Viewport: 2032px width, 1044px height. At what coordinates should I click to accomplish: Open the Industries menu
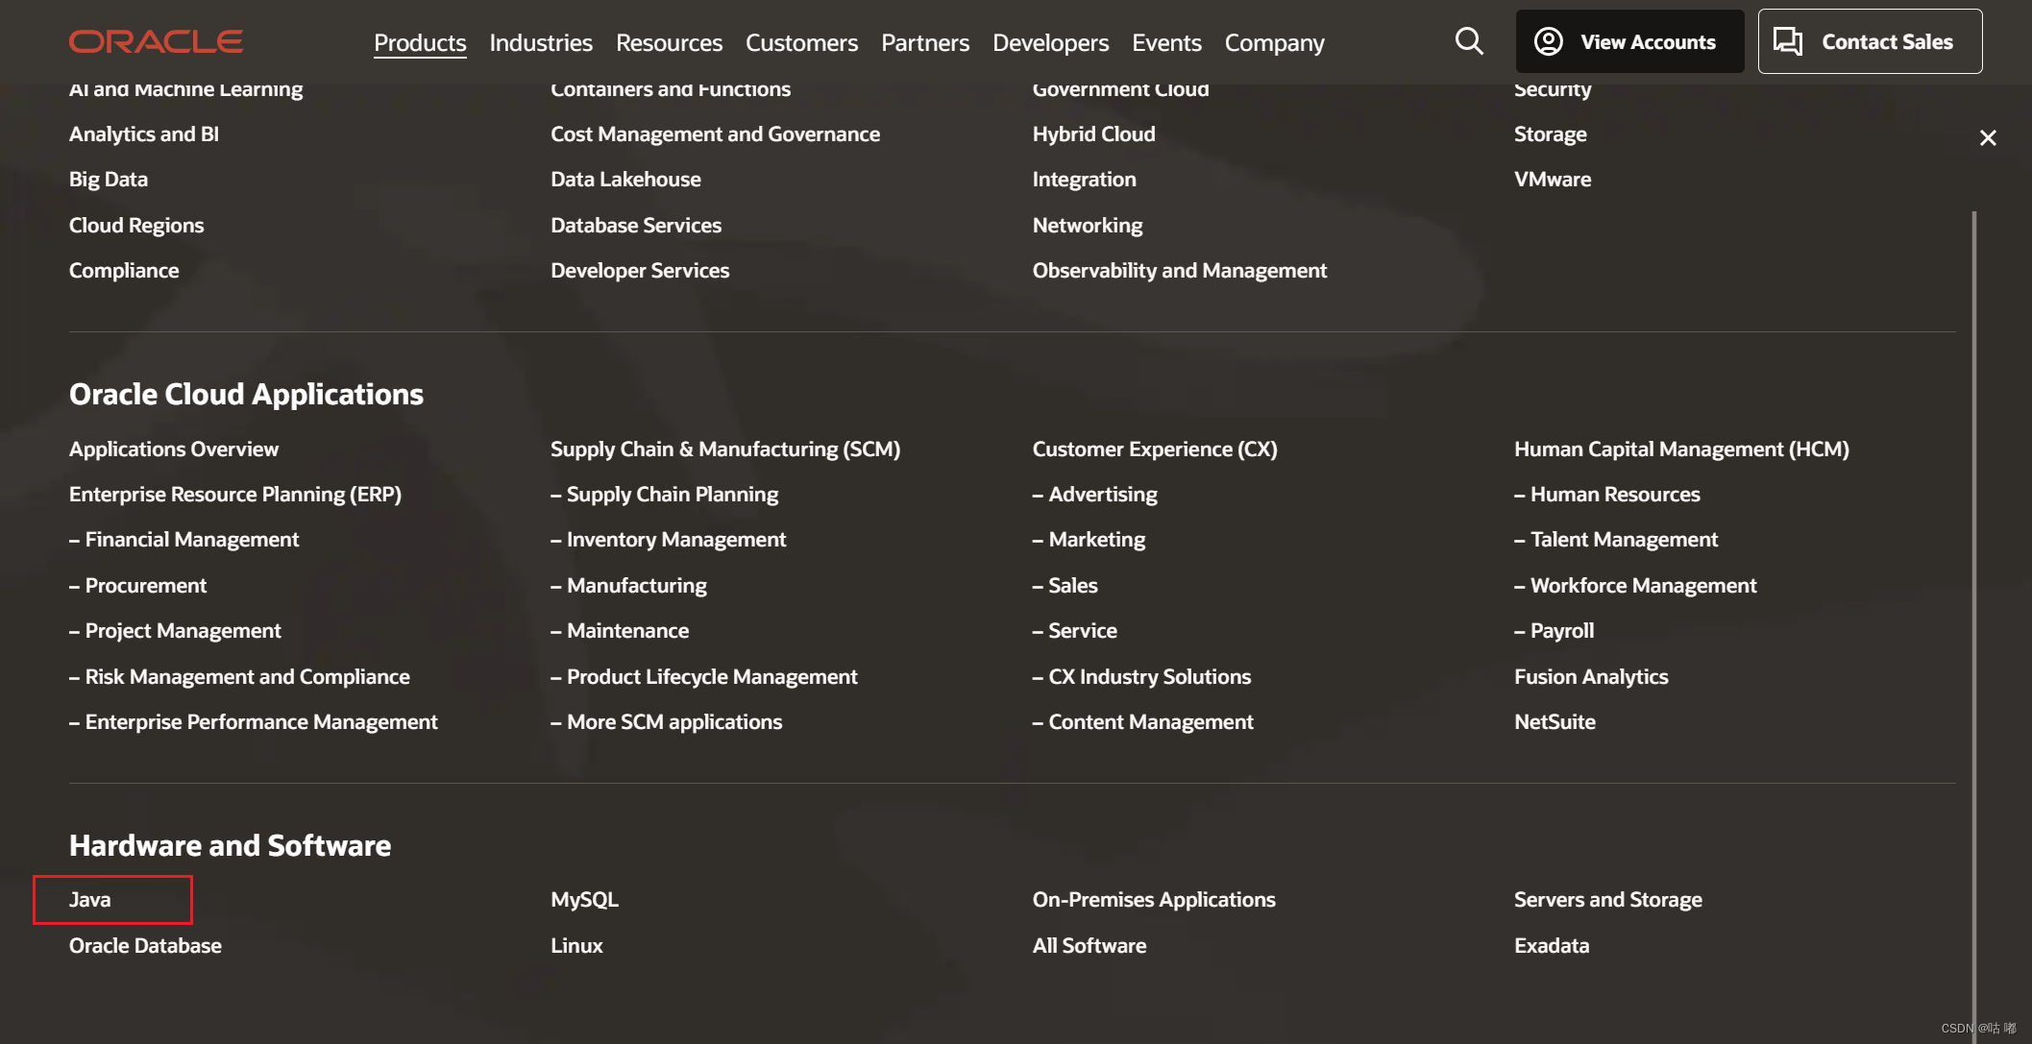pos(541,43)
